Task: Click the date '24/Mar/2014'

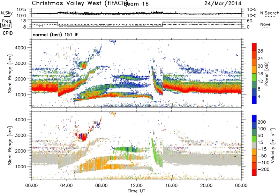Action: click(x=223, y=3)
